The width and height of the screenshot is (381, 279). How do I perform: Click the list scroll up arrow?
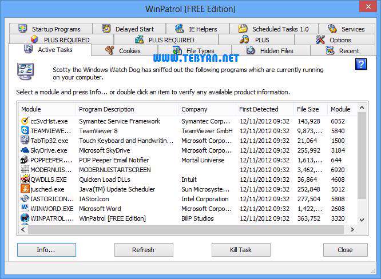(x=362, y=107)
